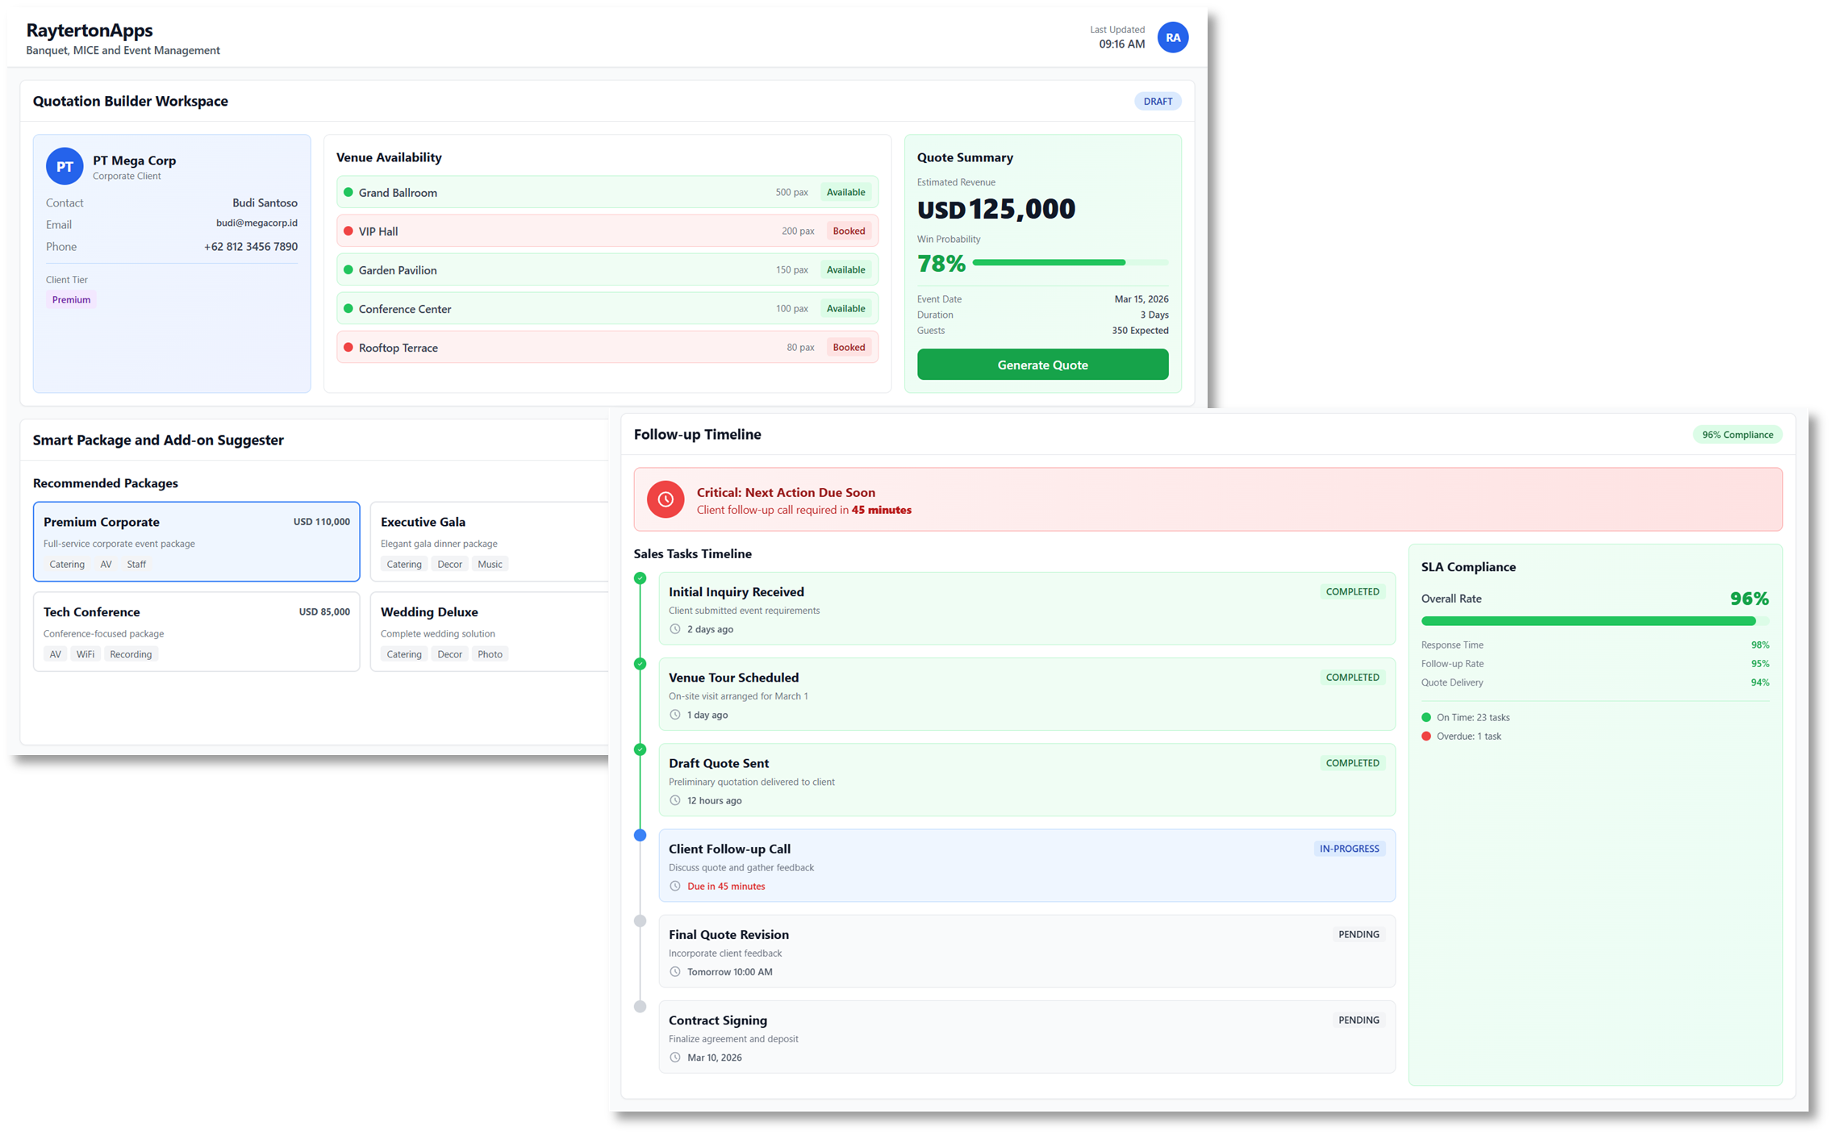Screen dimensions: 1832x1135
Task: Expand the Client Follow-up Call task details
Action: pos(1025,866)
